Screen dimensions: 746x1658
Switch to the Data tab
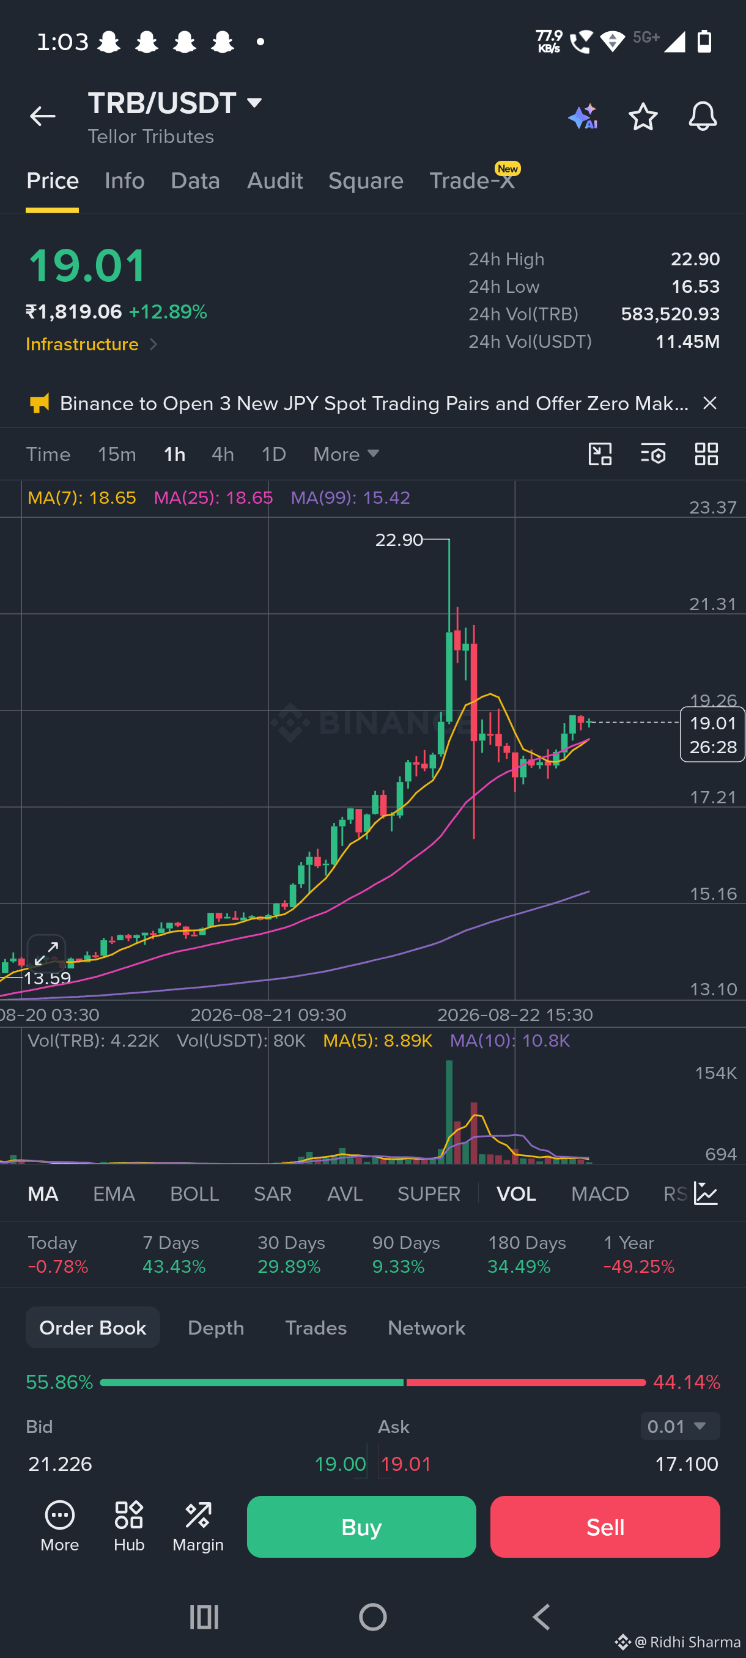coord(196,181)
